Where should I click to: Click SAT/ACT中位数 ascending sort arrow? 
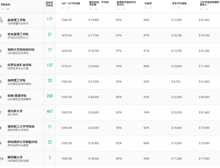tap(68, 8)
